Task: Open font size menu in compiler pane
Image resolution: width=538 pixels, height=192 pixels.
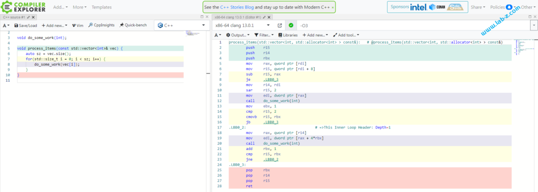Action: point(218,35)
